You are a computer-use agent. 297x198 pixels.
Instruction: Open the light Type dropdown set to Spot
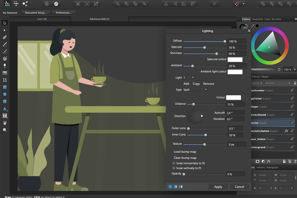(196, 89)
